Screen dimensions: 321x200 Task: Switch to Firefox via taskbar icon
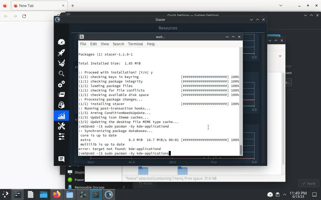pyautogui.click(x=57, y=194)
